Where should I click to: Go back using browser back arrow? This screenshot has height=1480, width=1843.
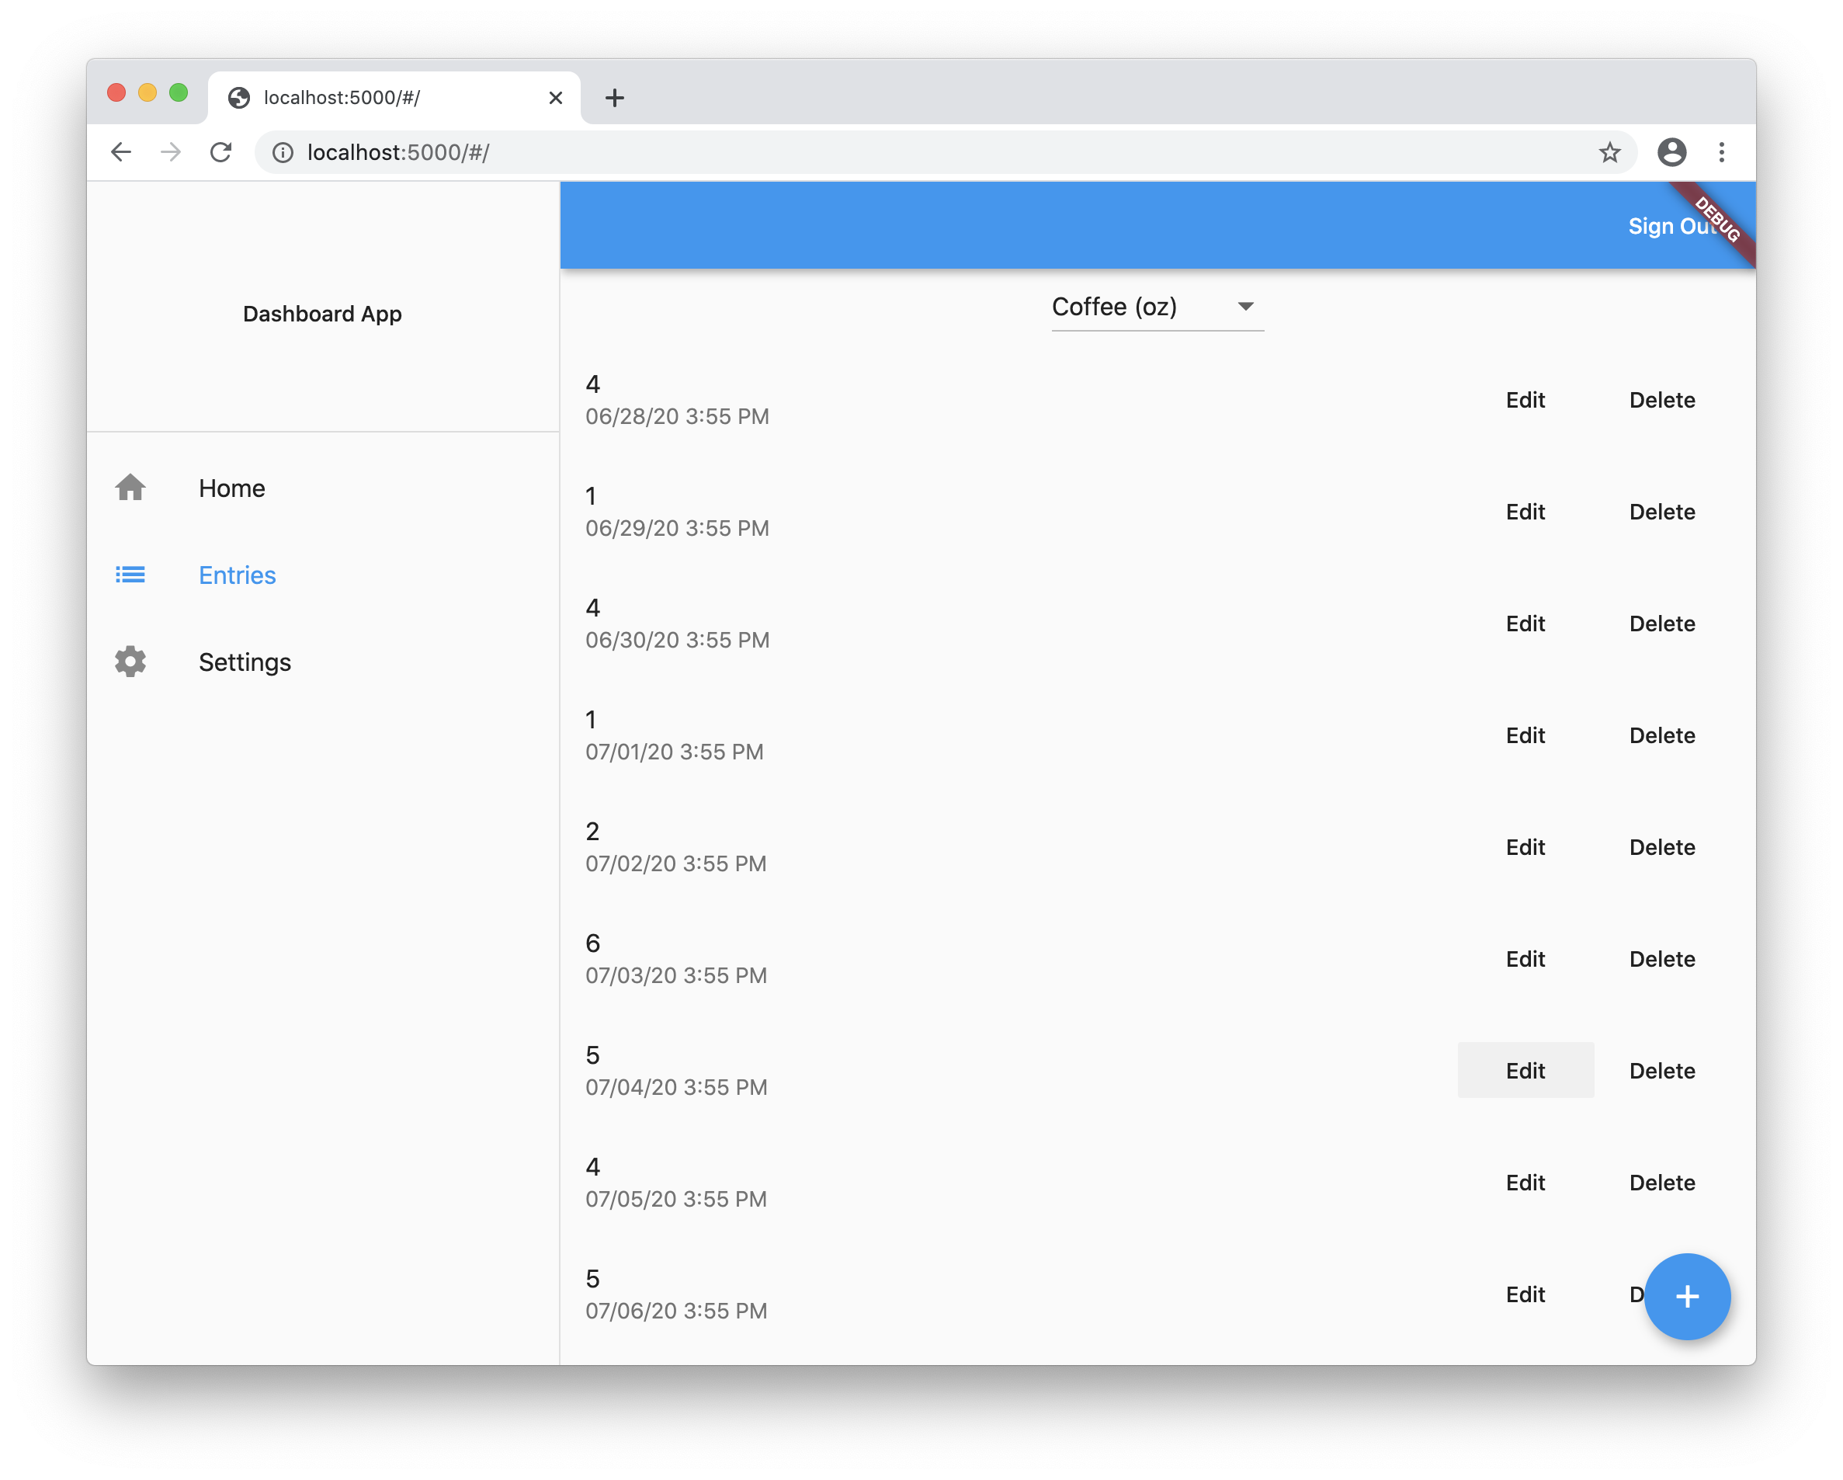[x=121, y=152]
